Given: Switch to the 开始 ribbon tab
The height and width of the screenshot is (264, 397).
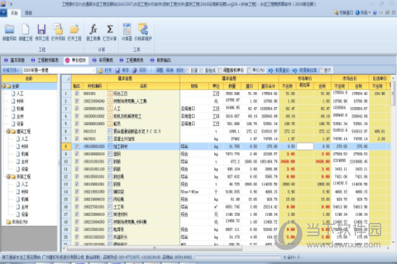Looking at the screenshot, I should pyautogui.click(x=14, y=13).
